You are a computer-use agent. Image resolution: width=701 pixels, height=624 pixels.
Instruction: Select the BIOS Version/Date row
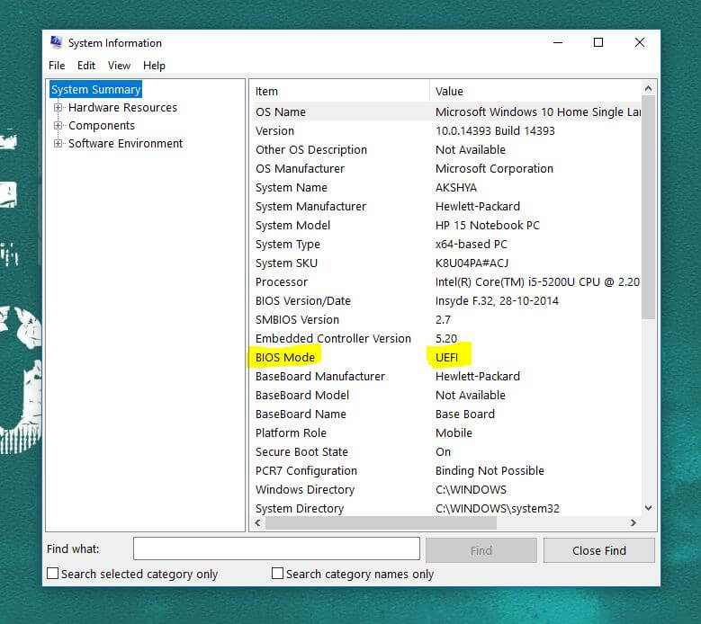445,300
